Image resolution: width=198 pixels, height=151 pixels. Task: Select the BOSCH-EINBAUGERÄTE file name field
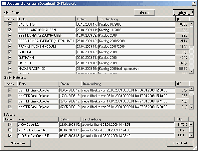tap(46, 41)
